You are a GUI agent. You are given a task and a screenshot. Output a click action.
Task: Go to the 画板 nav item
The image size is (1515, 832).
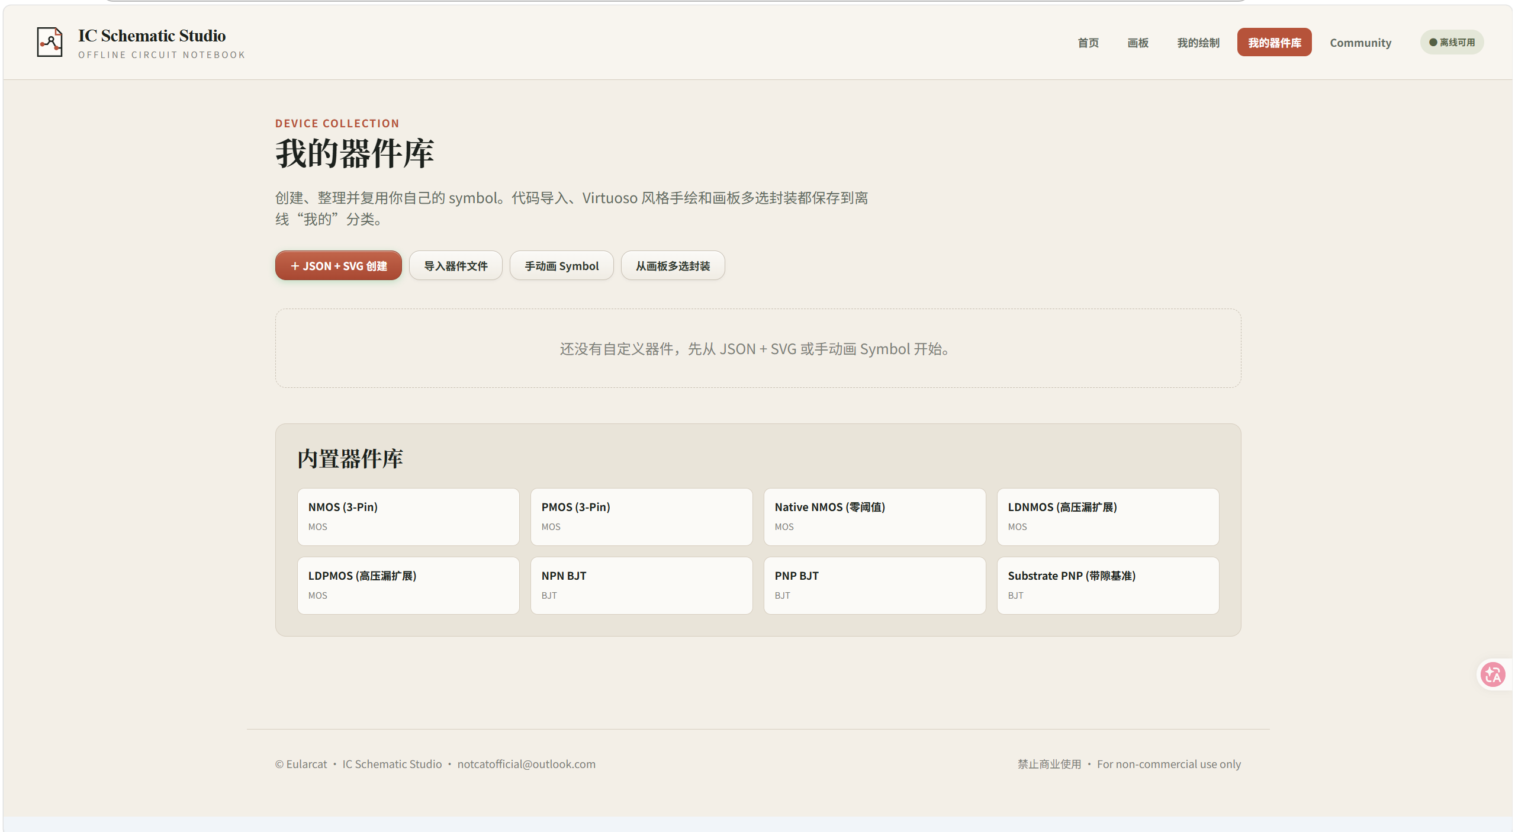pos(1137,43)
